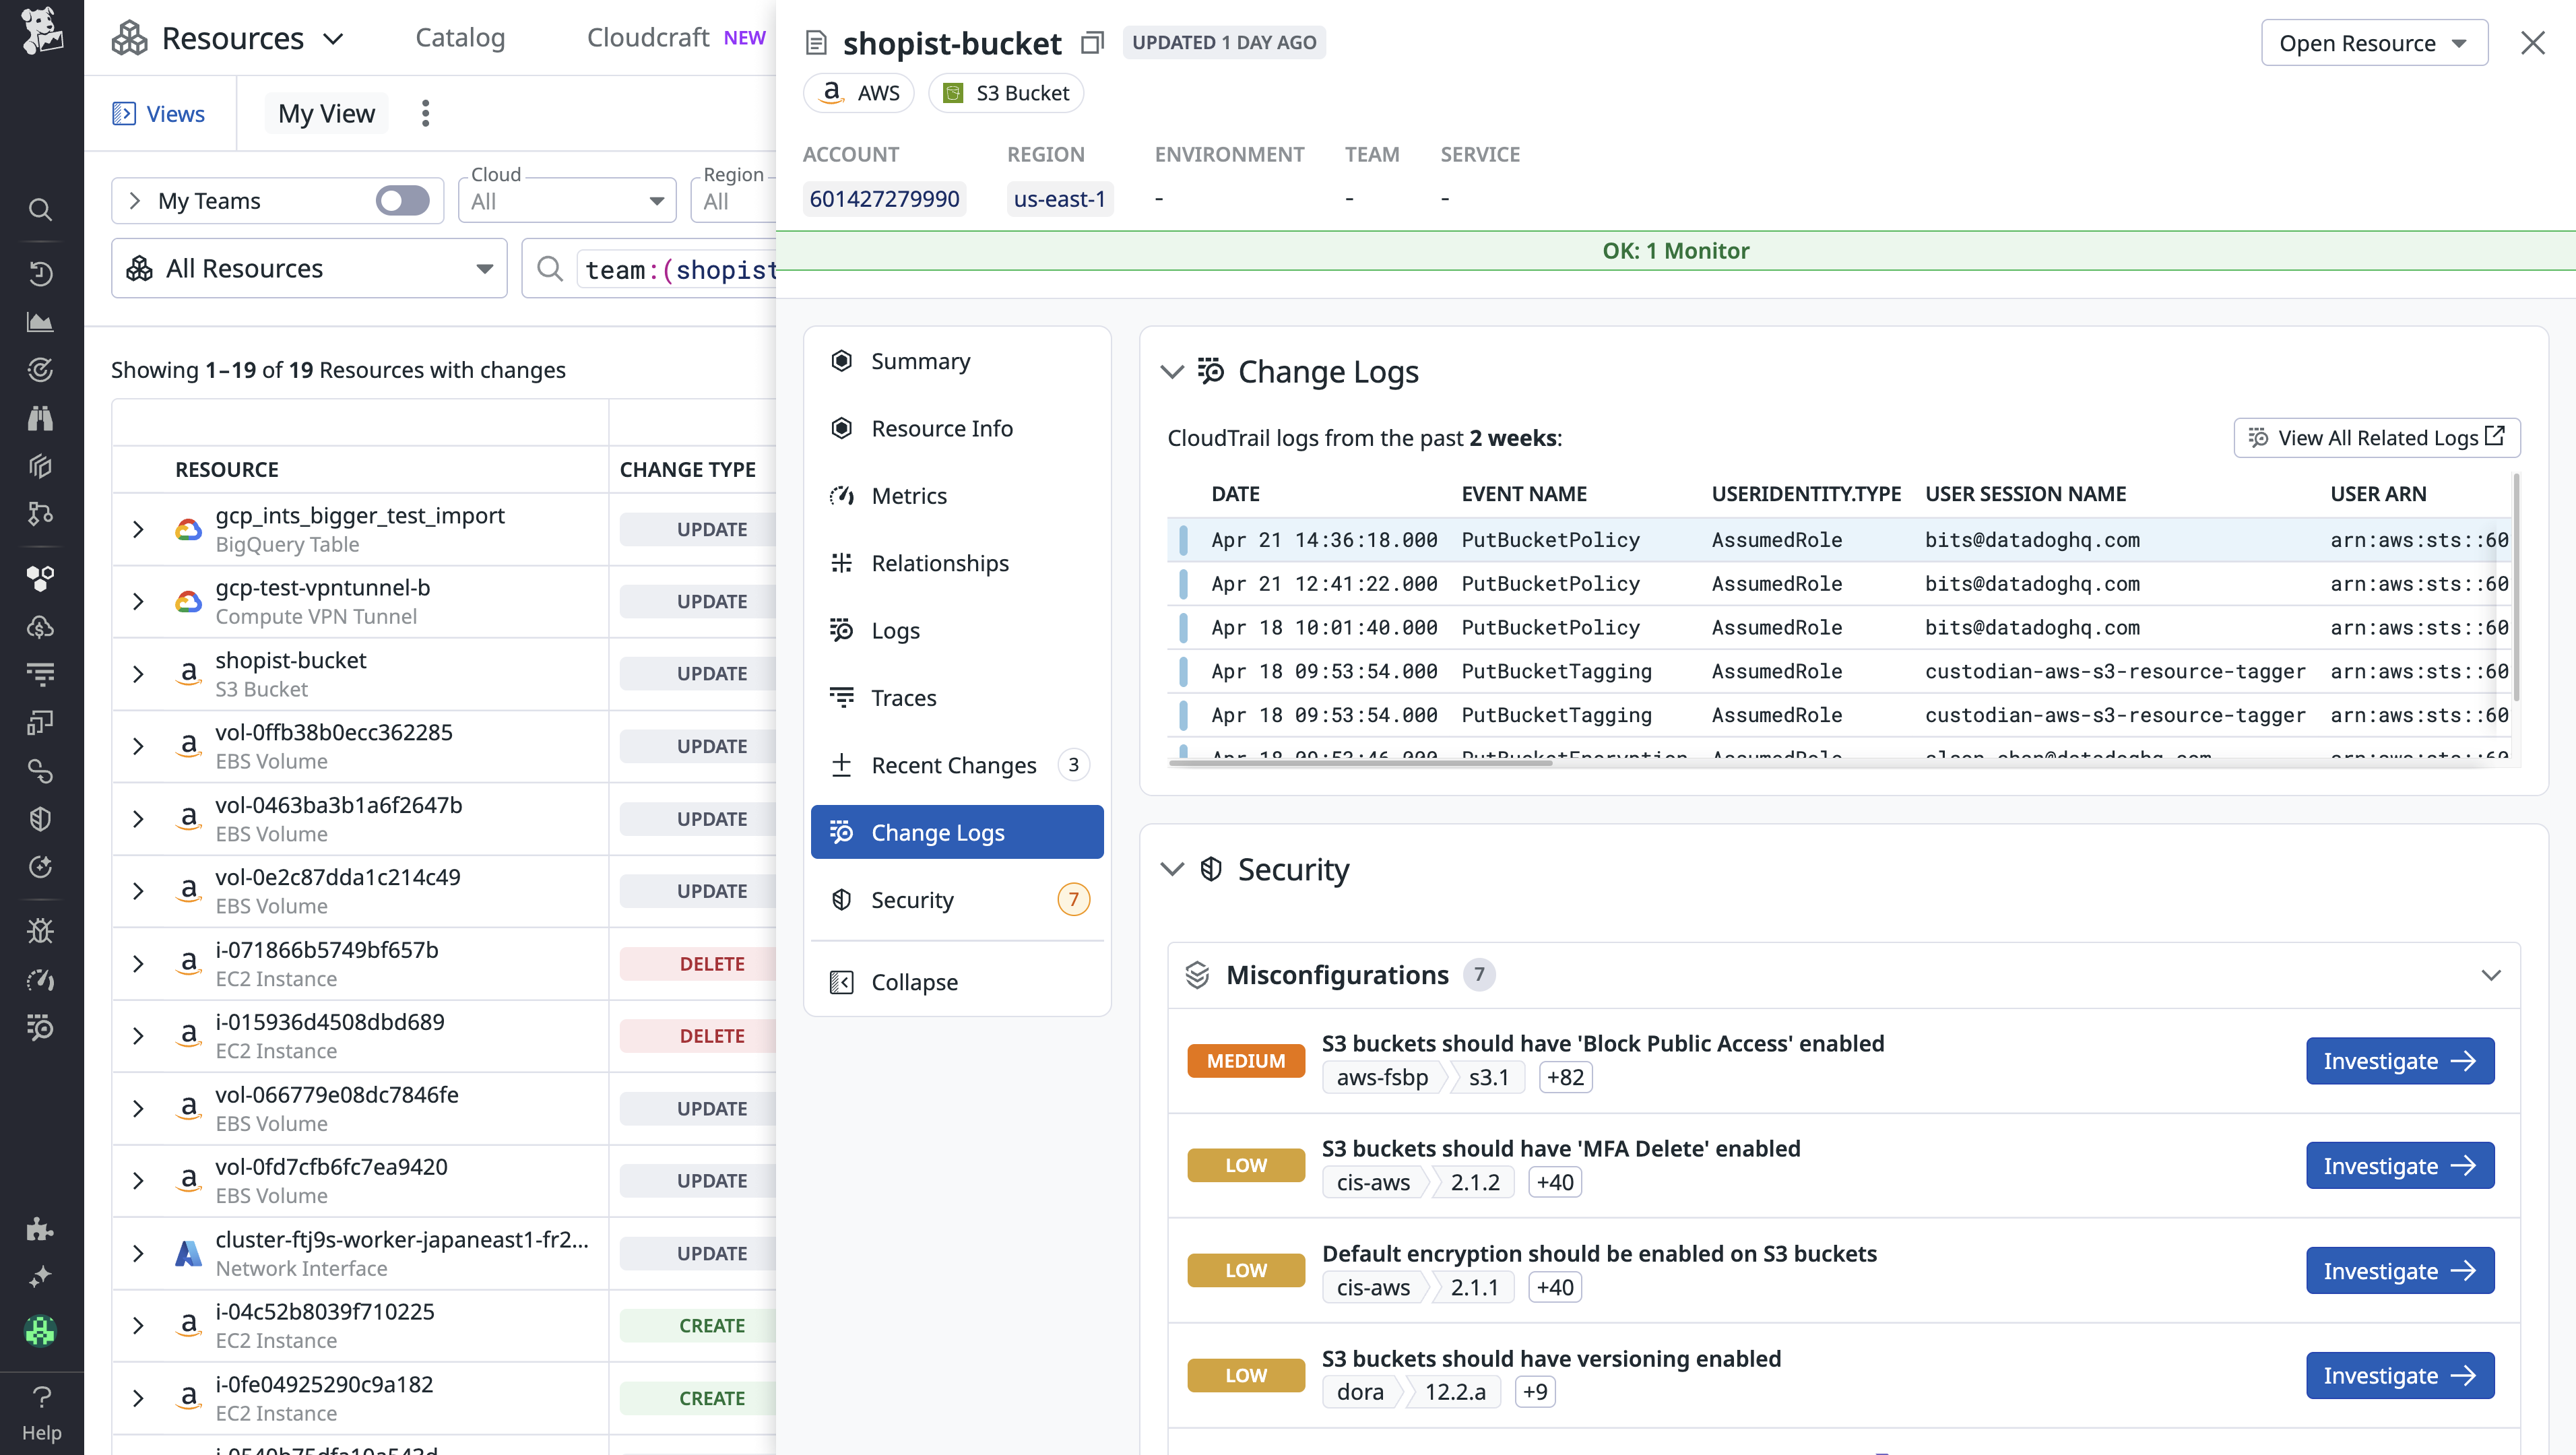This screenshot has height=1455, width=2576.
Task: Expand the gcp-test-vpntunnel-b resource row
Action: [138, 601]
